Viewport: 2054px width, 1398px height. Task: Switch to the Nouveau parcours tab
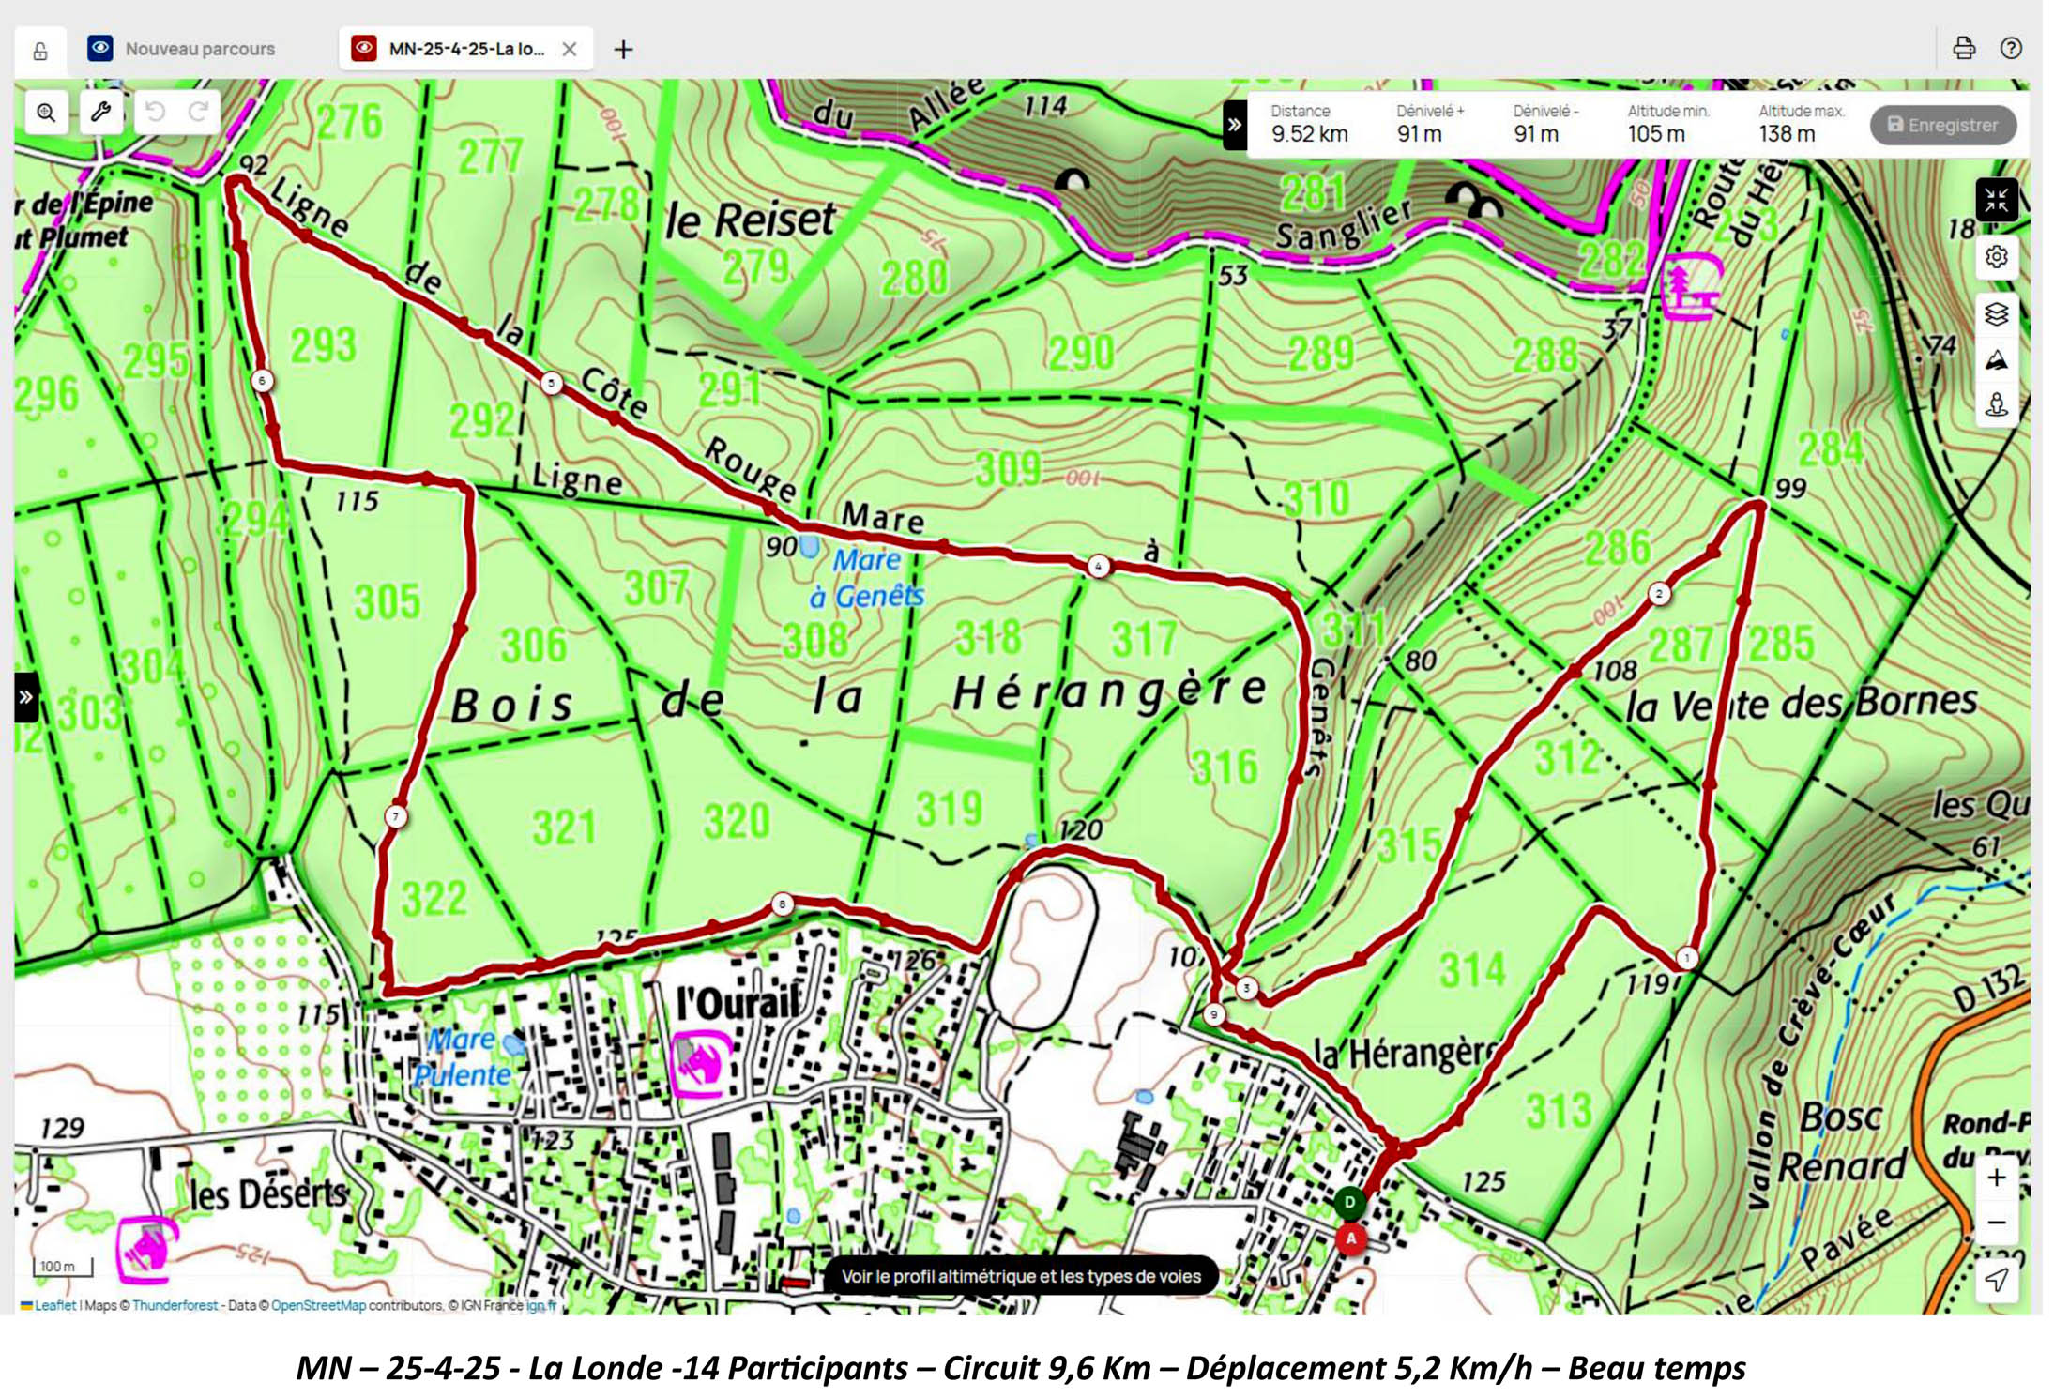[200, 49]
